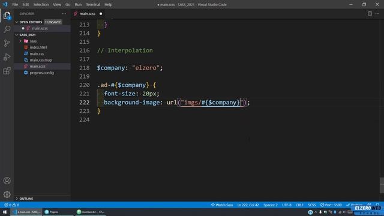Change line endings via CRLF item
Screen dimensions: 384x216
pyautogui.click(x=299, y=205)
